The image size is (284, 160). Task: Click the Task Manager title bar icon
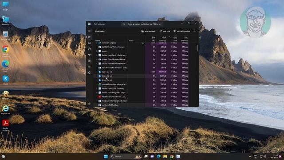pyautogui.click(x=89, y=24)
